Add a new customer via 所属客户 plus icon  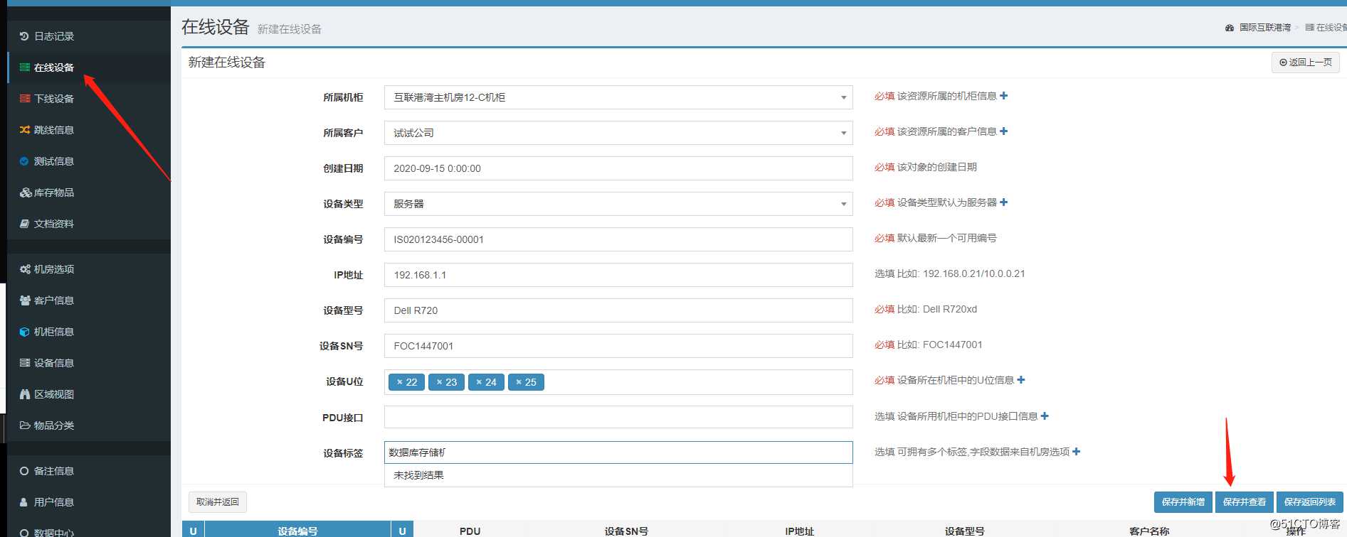click(1003, 131)
